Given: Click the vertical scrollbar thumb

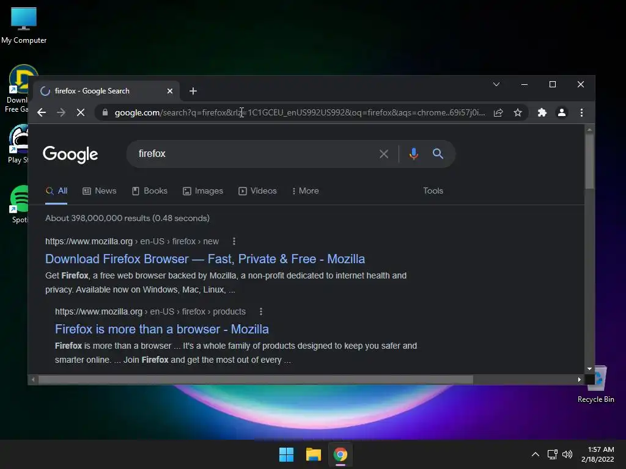Looking at the screenshot, I should coord(589,161).
